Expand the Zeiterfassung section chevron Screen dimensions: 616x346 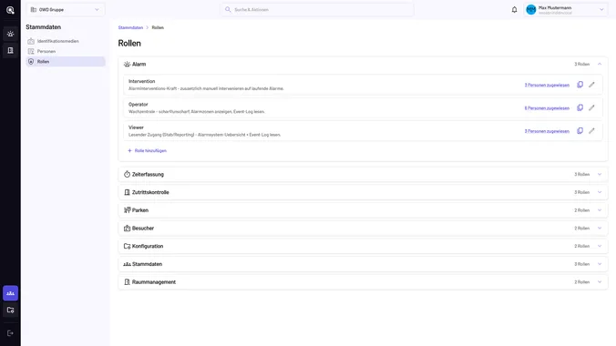click(x=600, y=174)
